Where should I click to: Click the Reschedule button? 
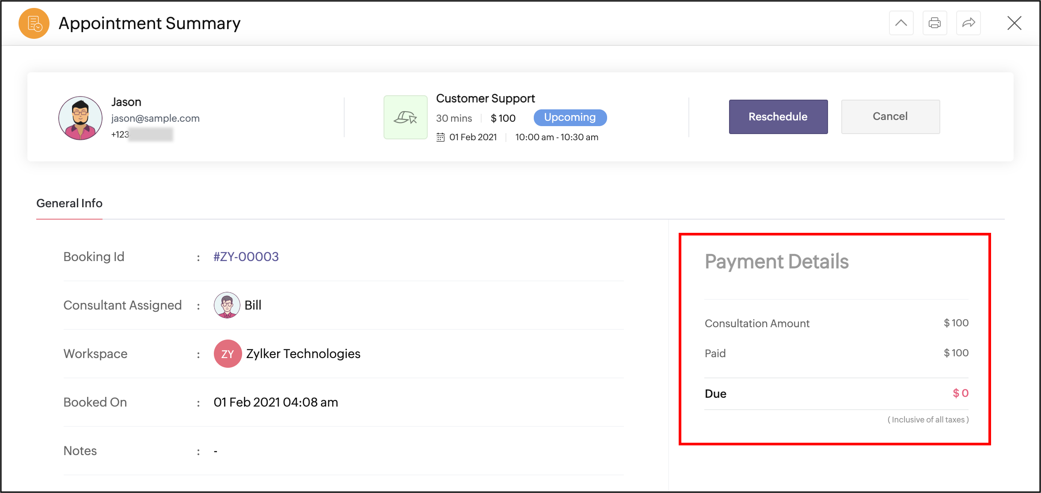point(778,117)
